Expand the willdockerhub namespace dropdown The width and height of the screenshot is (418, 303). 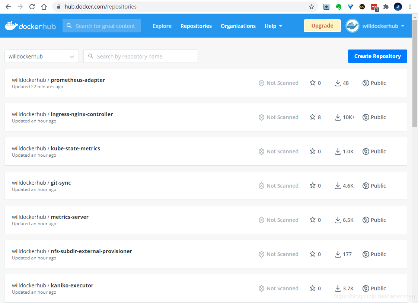click(72, 57)
